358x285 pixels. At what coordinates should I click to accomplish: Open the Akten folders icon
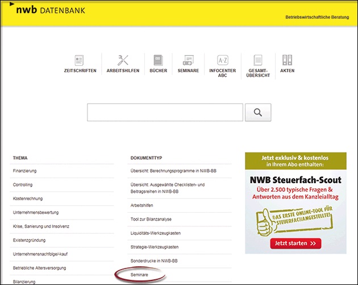(x=287, y=60)
